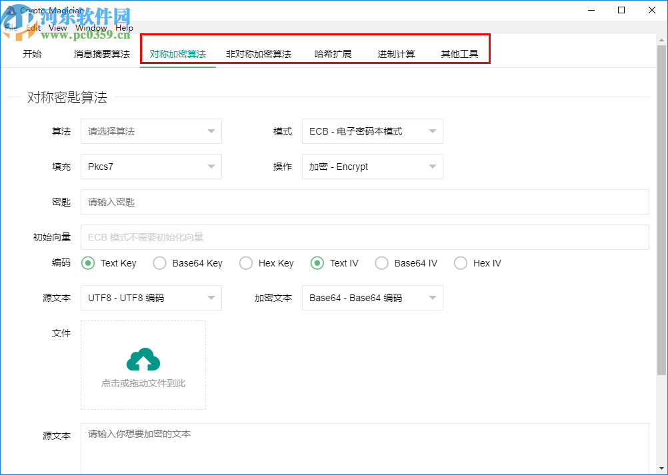Viewport: 668px width, 475px height.
Task: Open the UTF8 source text encoding dropdown
Action: [151, 298]
